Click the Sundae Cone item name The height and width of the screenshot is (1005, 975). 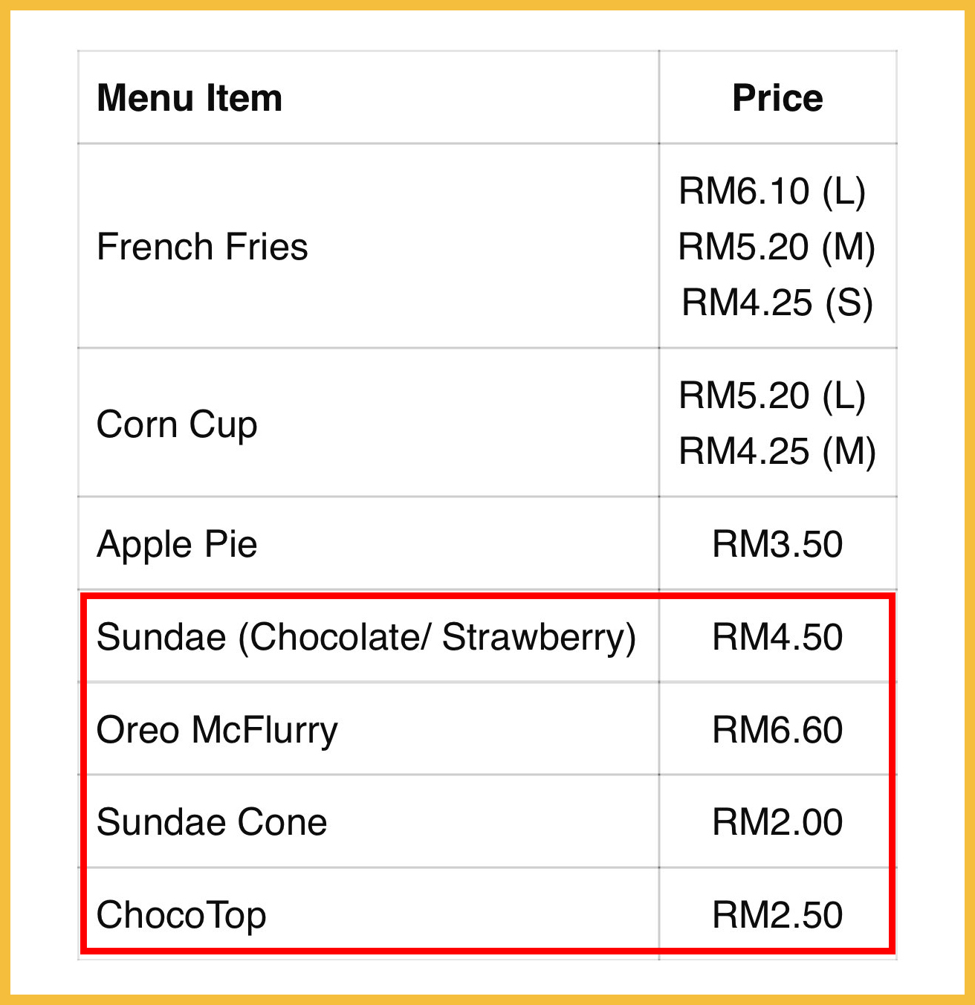[x=212, y=822]
